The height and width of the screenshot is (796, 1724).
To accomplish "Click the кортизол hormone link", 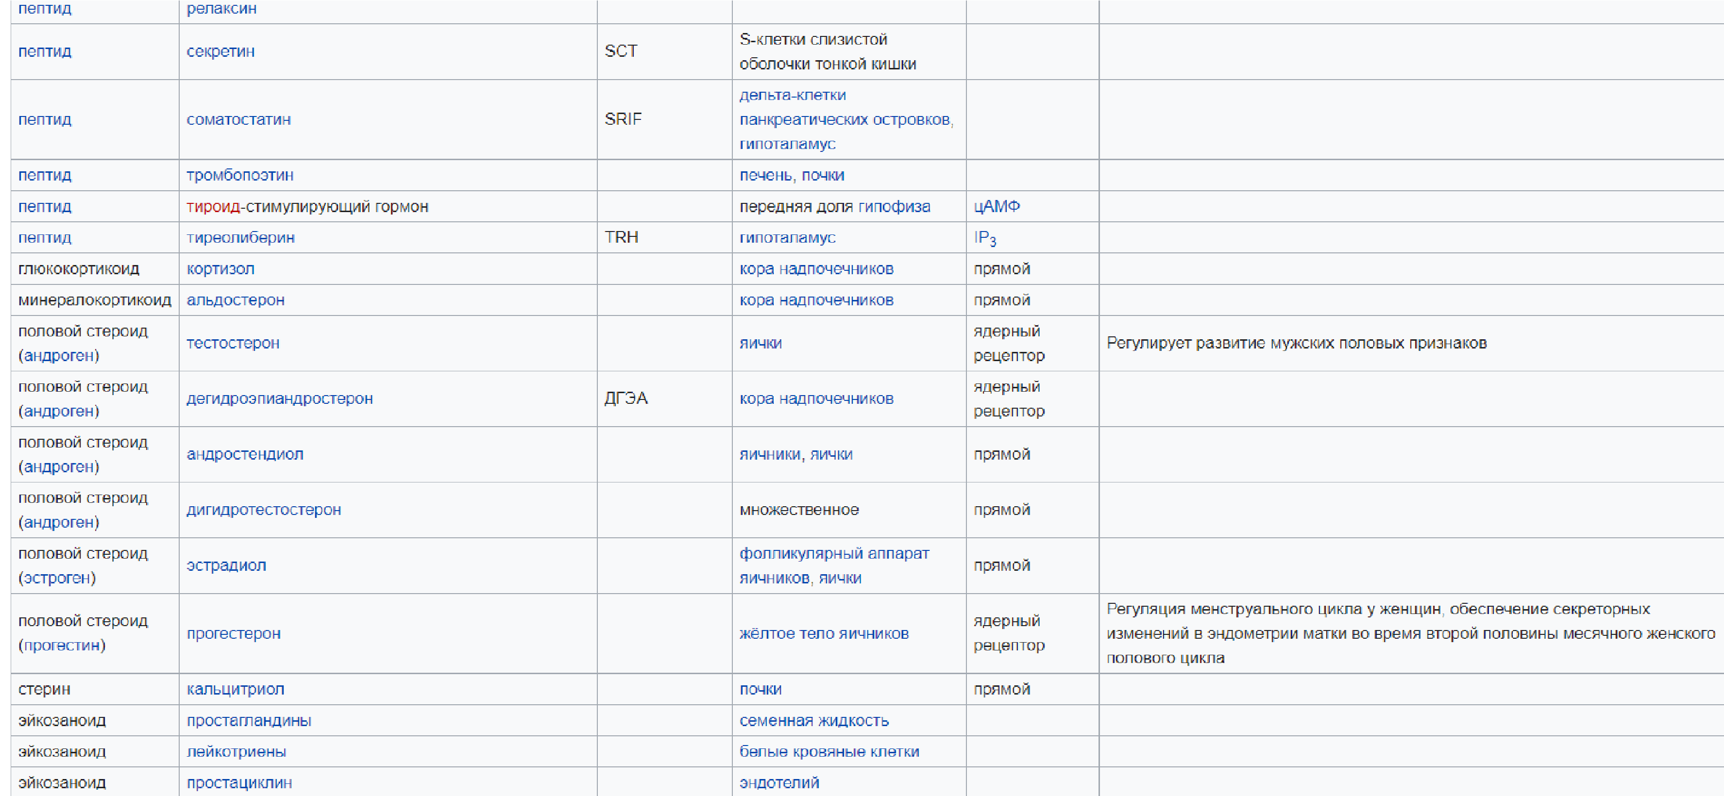I will [220, 269].
